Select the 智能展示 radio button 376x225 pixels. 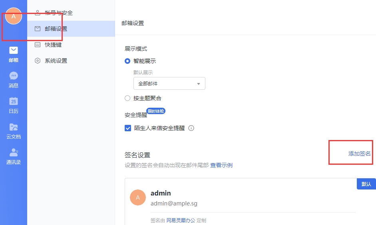click(127, 61)
